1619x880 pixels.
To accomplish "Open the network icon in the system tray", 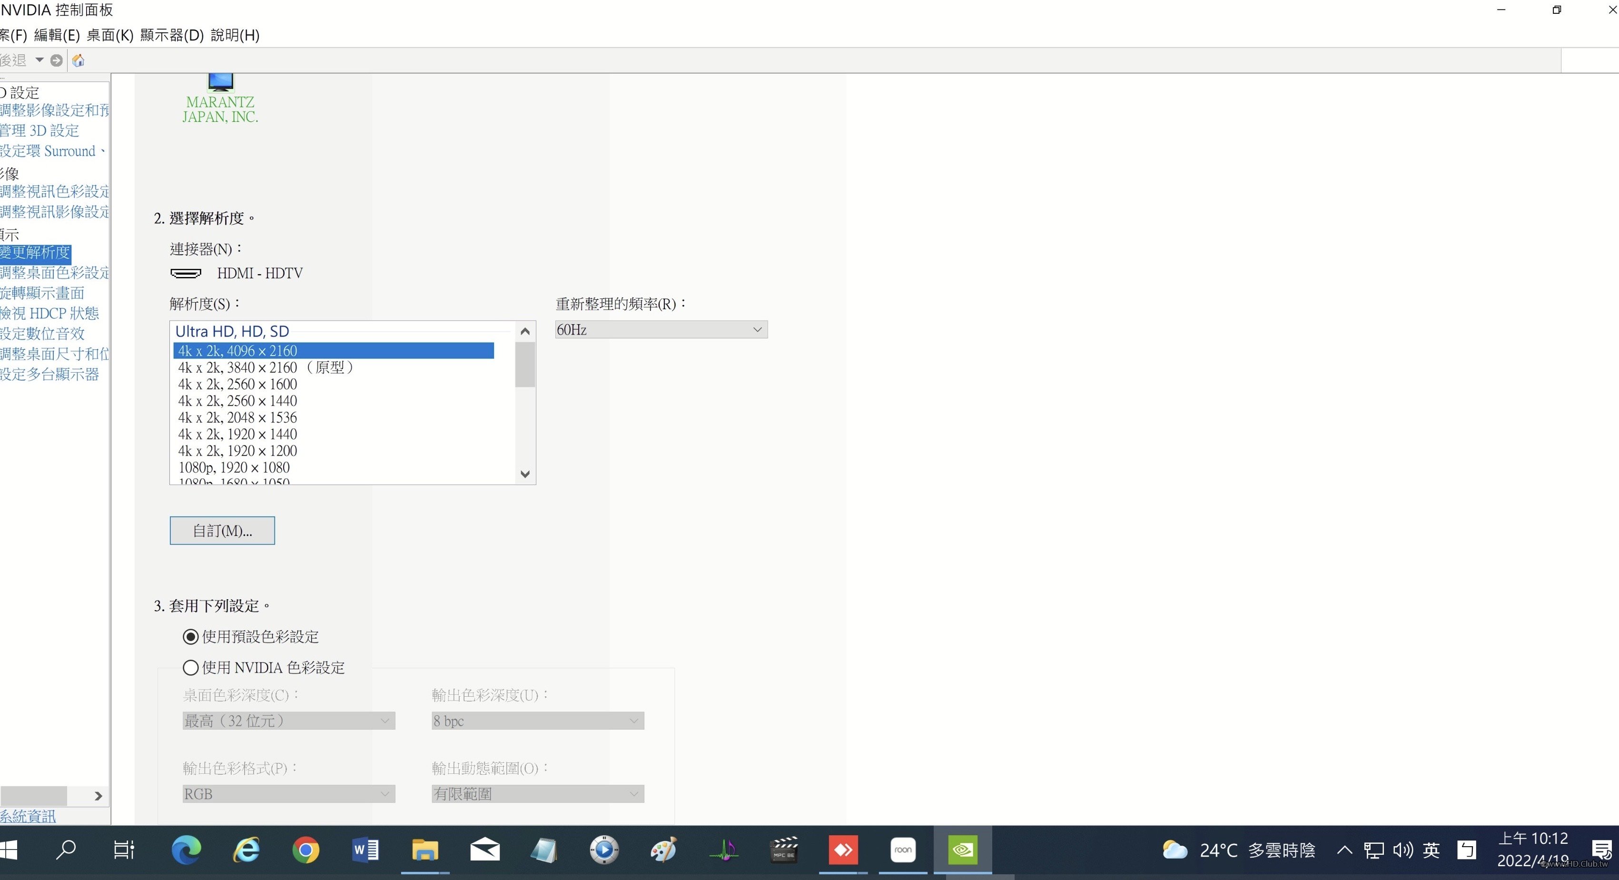I will click(1374, 850).
